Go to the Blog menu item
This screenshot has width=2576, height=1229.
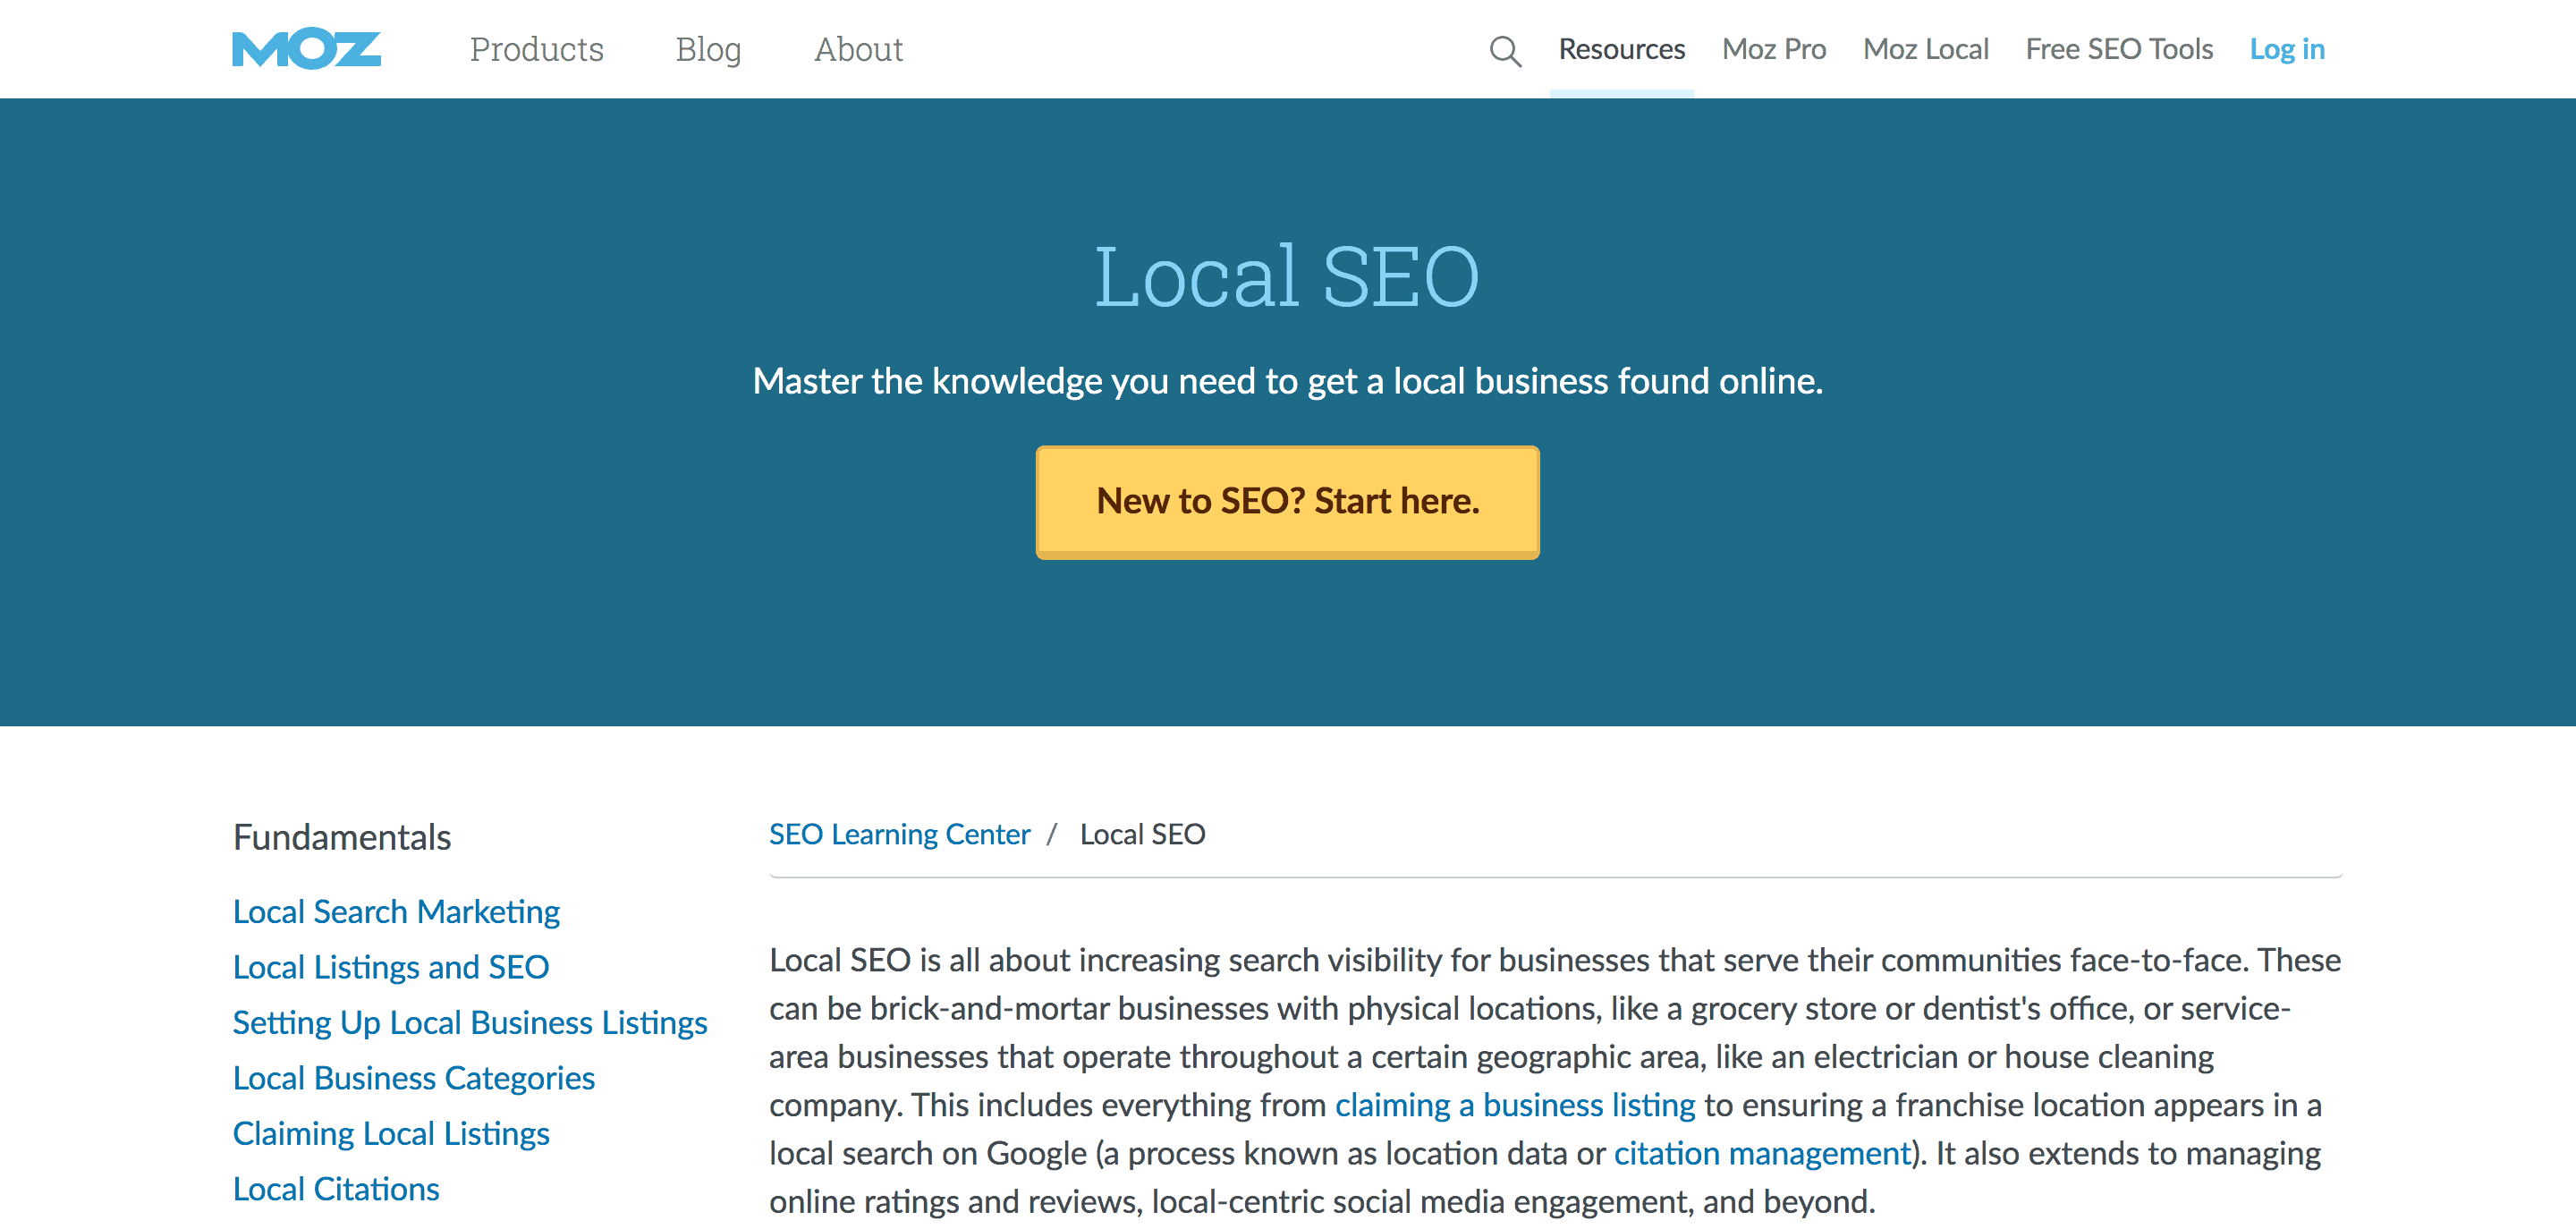(x=708, y=49)
